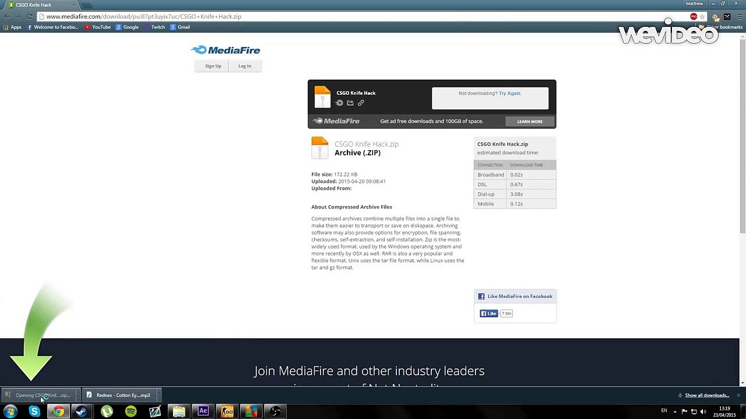Viewport: 746px width, 419px height.
Task: Click the EN language indicator
Action: pos(664,411)
